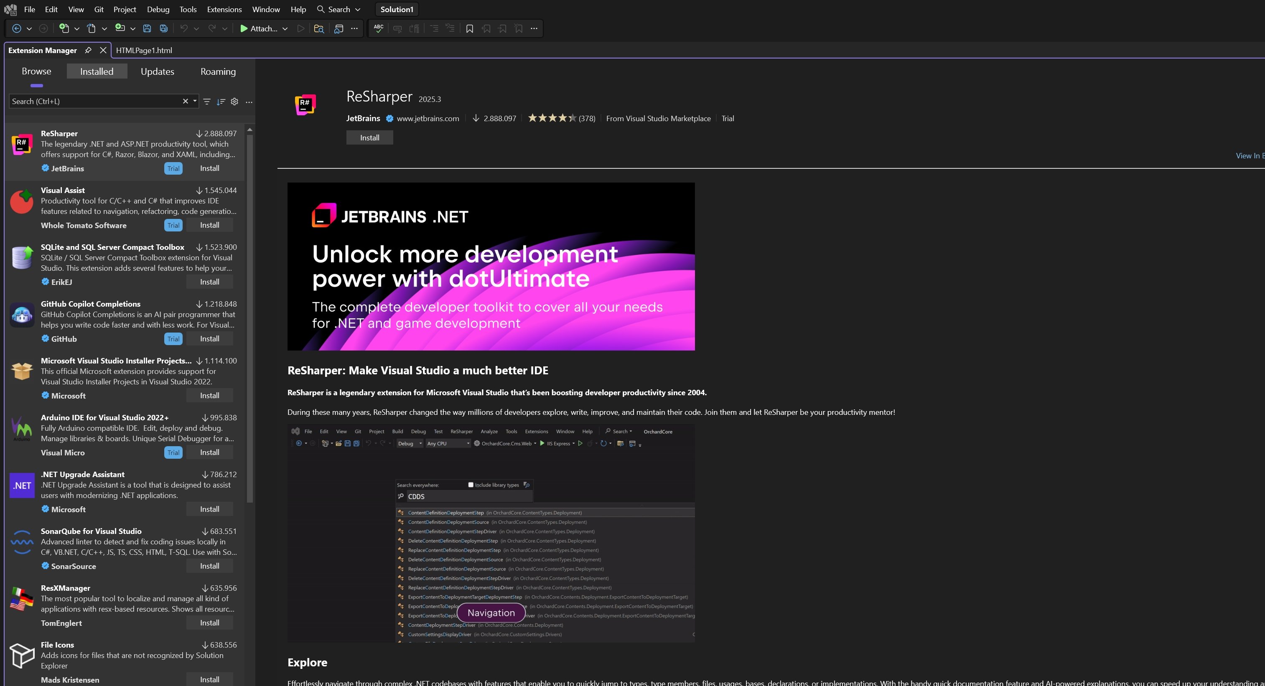Image resolution: width=1265 pixels, height=686 pixels.
Task: Click the Save toolbar icon
Action: [x=147, y=28]
